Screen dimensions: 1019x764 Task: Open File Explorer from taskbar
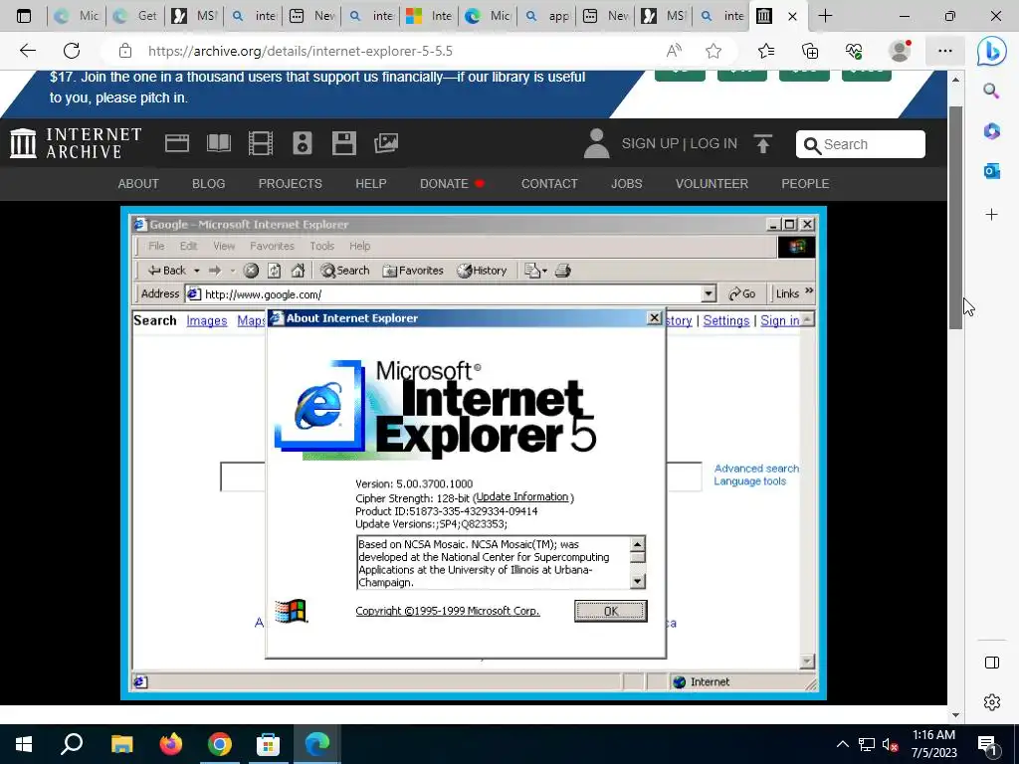[x=121, y=744]
